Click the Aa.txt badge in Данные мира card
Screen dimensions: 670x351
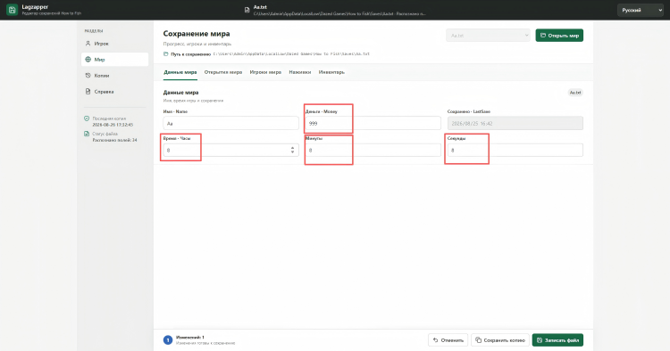pos(575,93)
